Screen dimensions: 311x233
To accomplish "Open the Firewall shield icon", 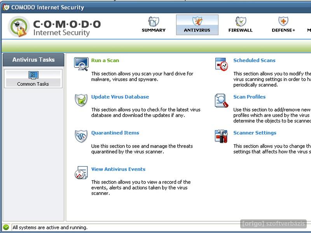I will [x=241, y=21].
